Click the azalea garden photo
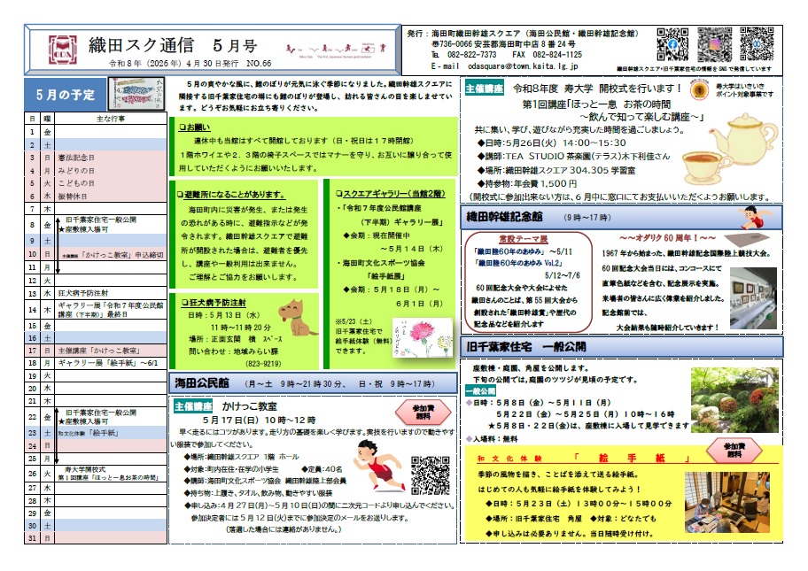Image resolution: width=808 pixels, height=571 pixels. click(734, 399)
